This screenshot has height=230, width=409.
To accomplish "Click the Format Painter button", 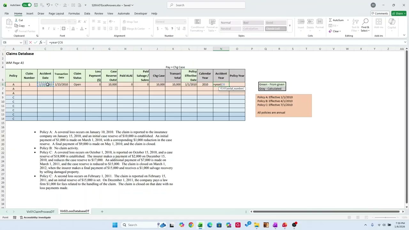I will tap(25, 31).
